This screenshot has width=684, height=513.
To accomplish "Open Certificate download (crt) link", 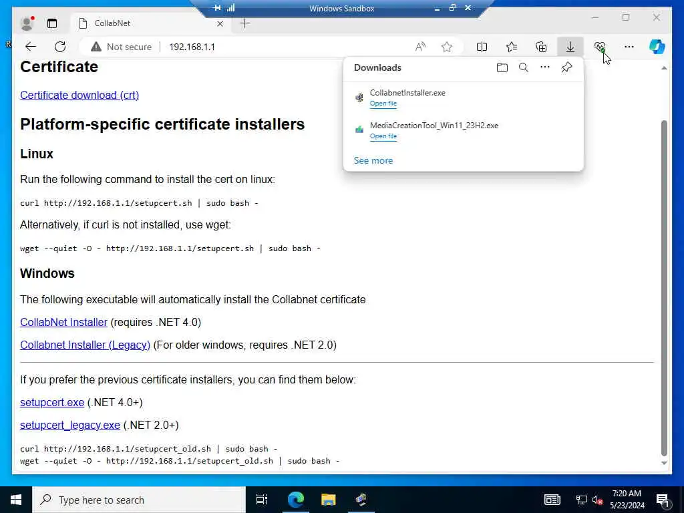I will click(79, 95).
